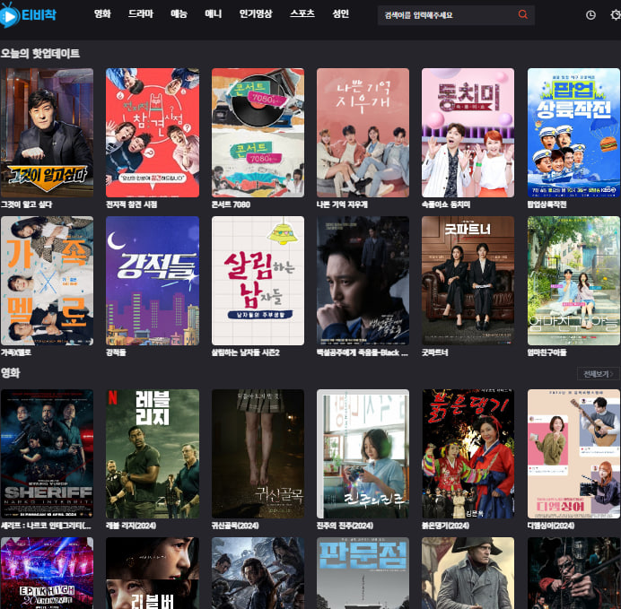Open 굿파트너 poster

(x=468, y=281)
